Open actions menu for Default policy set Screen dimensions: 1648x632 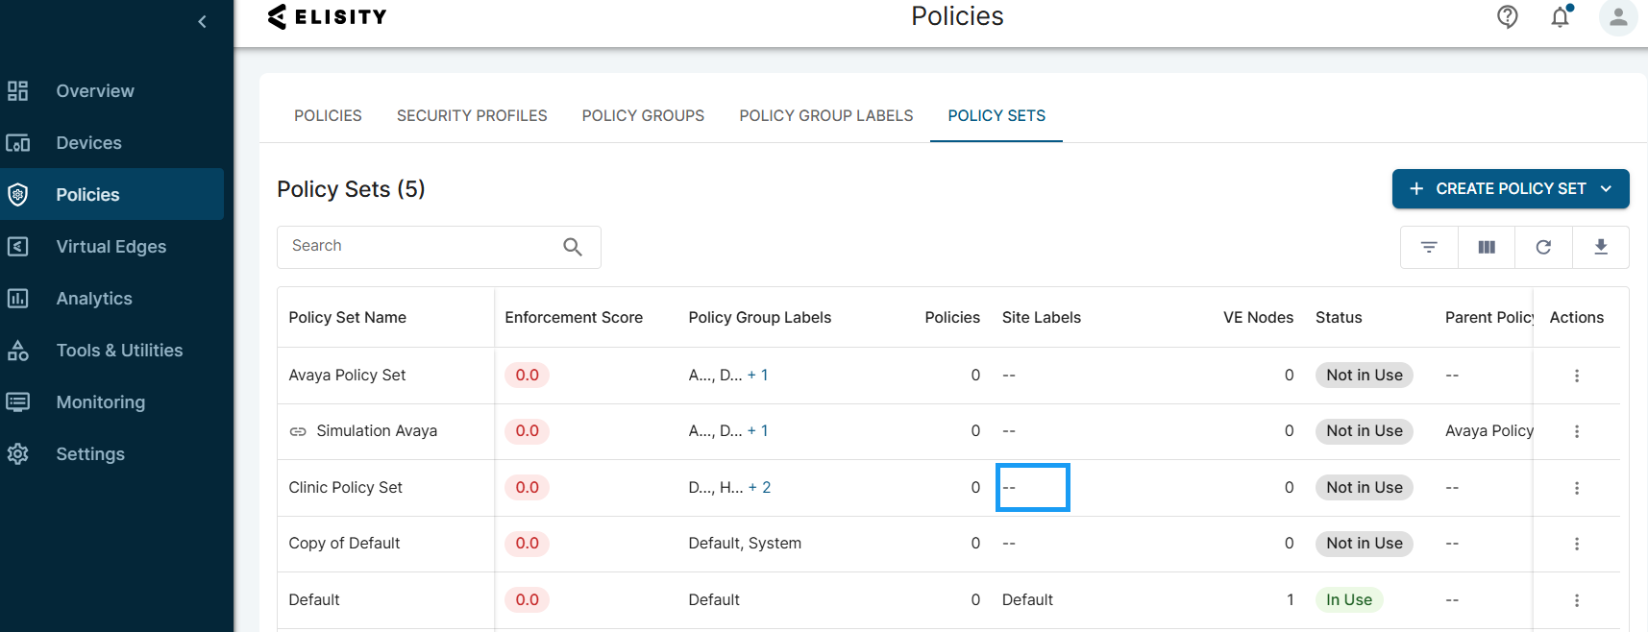click(x=1576, y=600)
